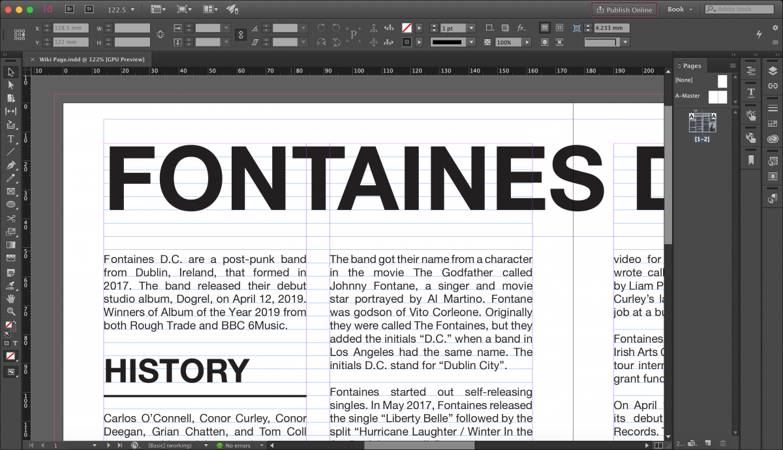Toggle the screen mode button in tools panel
Image resolution: width=783 pixels, height=450 pixels.
coord(11,372)
